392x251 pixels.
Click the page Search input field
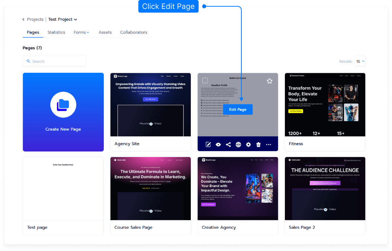coord(54,61)
